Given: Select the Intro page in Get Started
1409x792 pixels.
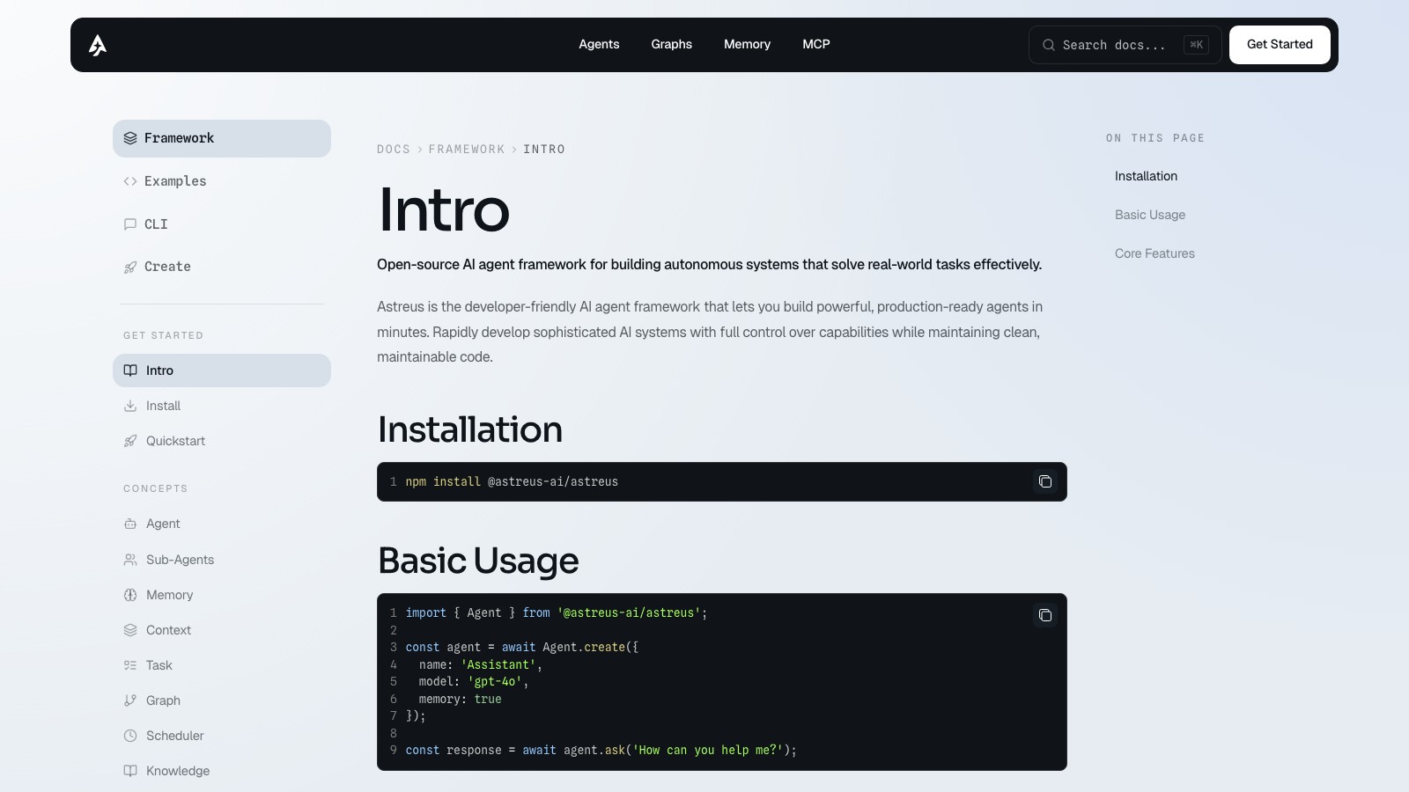Looking at the screenshot, I should [222, 370].
